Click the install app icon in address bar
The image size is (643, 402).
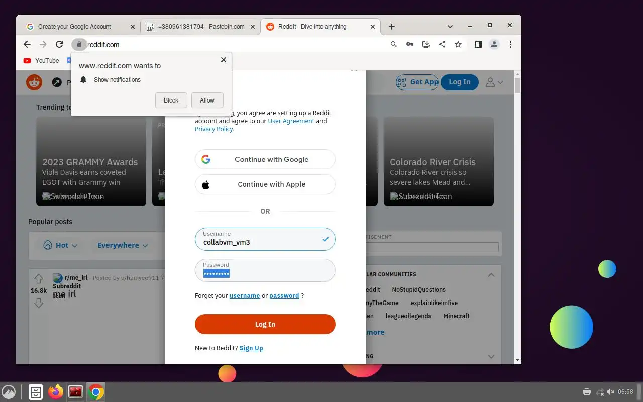click(x=426, y=44)
